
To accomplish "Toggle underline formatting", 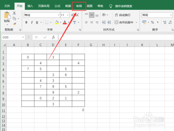I will click(37, 22).
